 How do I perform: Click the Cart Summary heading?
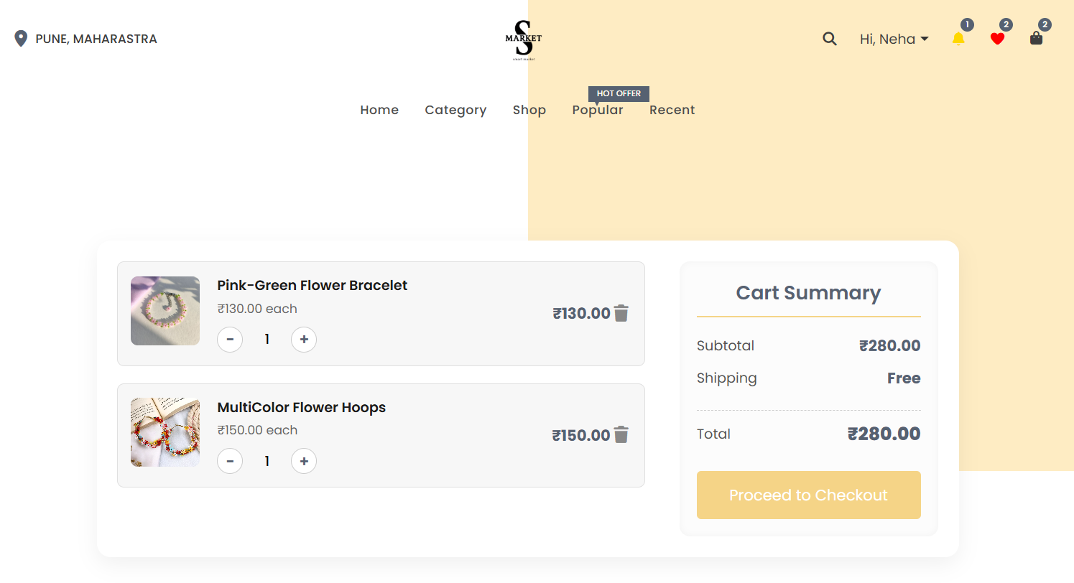pos(809,293)
